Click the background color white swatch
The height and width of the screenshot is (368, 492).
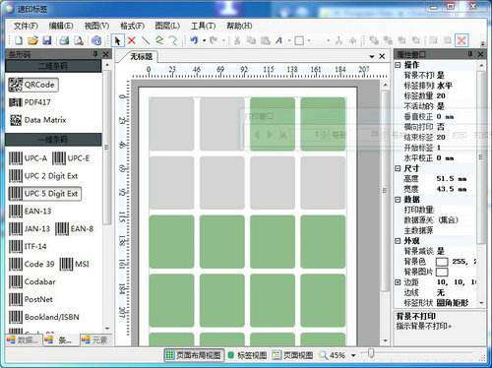coord(442,262)
